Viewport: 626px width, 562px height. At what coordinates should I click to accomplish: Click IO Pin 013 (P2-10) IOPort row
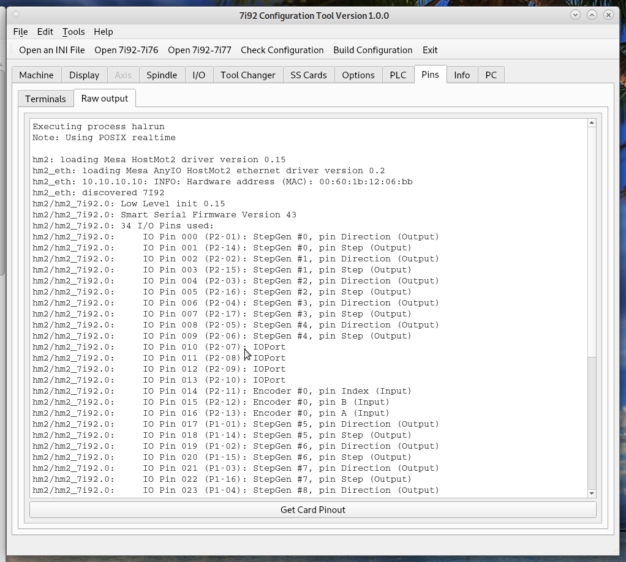[159, 380]
